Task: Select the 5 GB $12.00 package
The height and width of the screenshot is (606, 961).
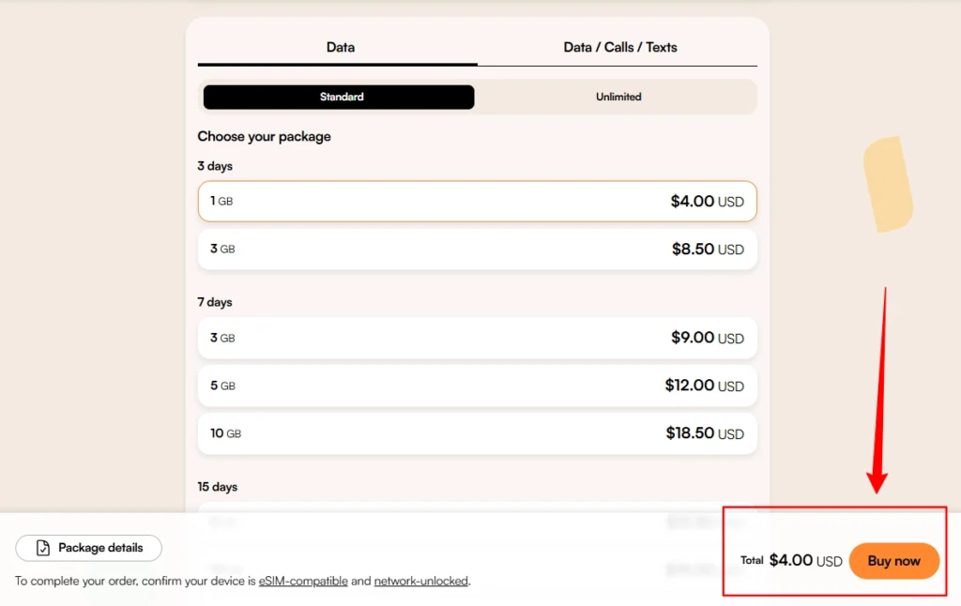Action: click(x=477, y=386)
